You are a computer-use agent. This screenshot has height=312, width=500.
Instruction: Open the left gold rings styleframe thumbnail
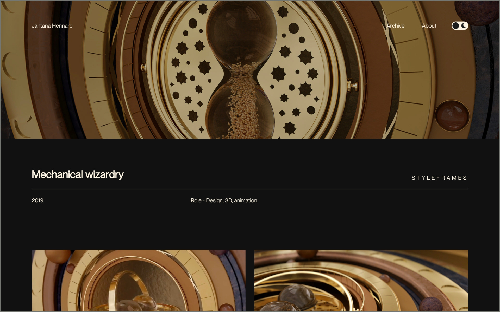(x=139, y=281)
